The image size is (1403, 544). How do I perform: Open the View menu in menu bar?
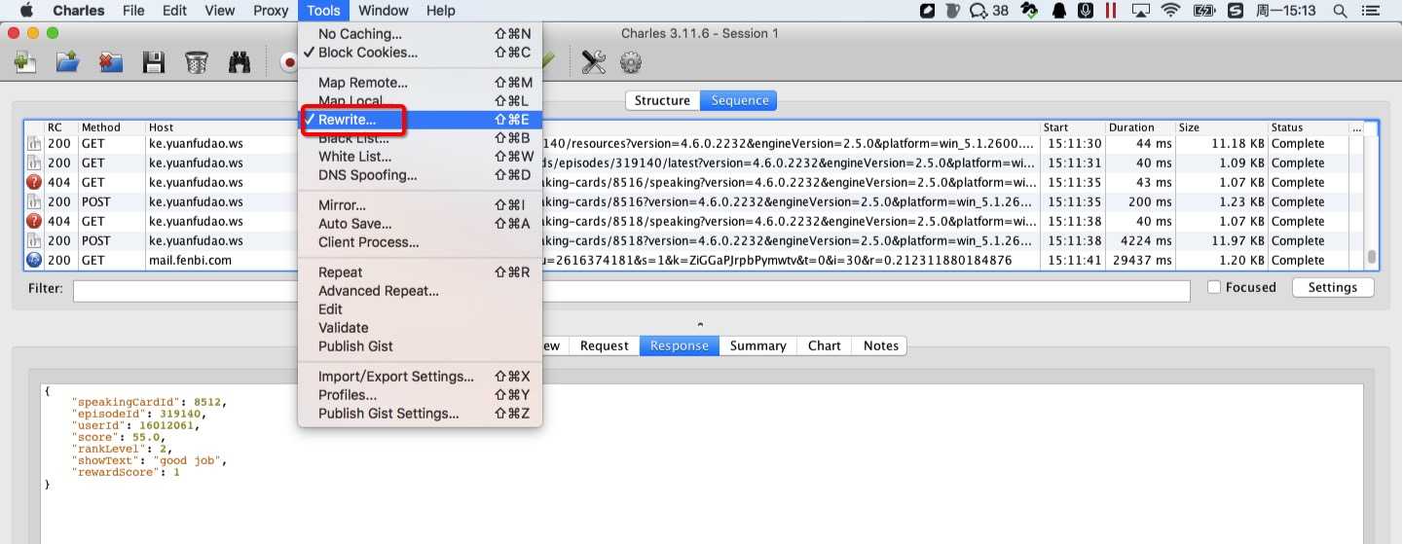[220, 11]
